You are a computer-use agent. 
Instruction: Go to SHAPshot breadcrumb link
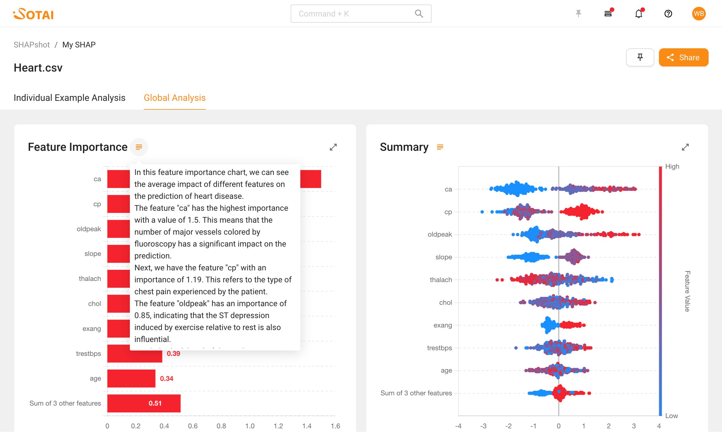click(32, 45)
